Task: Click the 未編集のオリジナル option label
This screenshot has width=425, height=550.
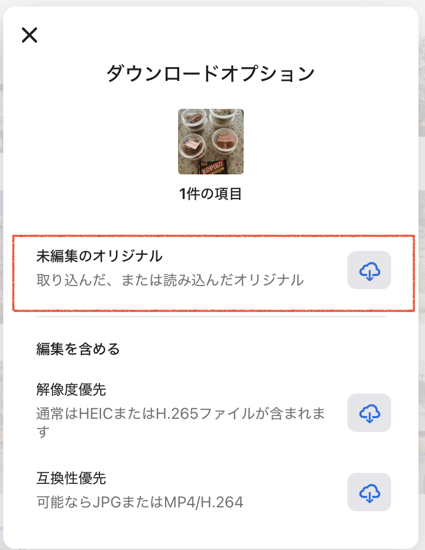Action: tap(99, 256)
